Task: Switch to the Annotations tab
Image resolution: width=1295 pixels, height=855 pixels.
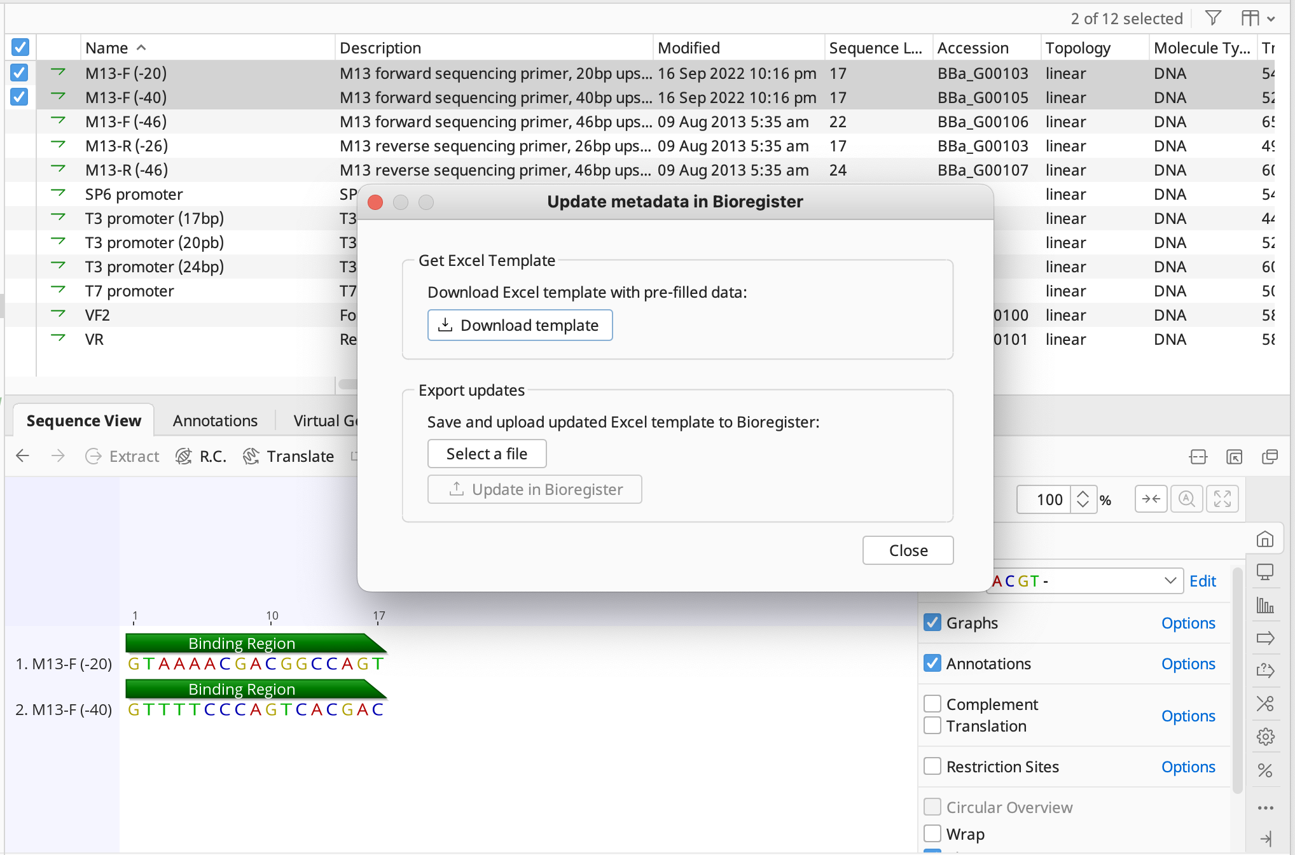Action: pyautogui.click(x=214, y=420)
